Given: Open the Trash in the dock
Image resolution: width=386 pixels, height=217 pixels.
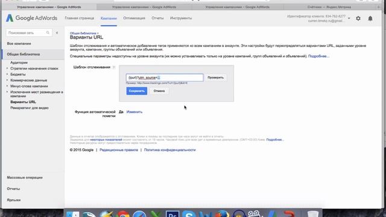Looking at the screenshot, I should [x=313, y=214].
